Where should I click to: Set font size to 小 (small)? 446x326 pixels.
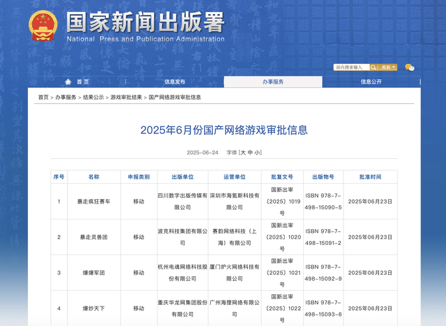tap(257, 152)
